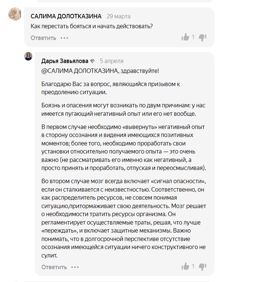Click the verified badge beside Дарья Завьялова
The height and width of the screenshot is (282, 257).
point(92,61)
